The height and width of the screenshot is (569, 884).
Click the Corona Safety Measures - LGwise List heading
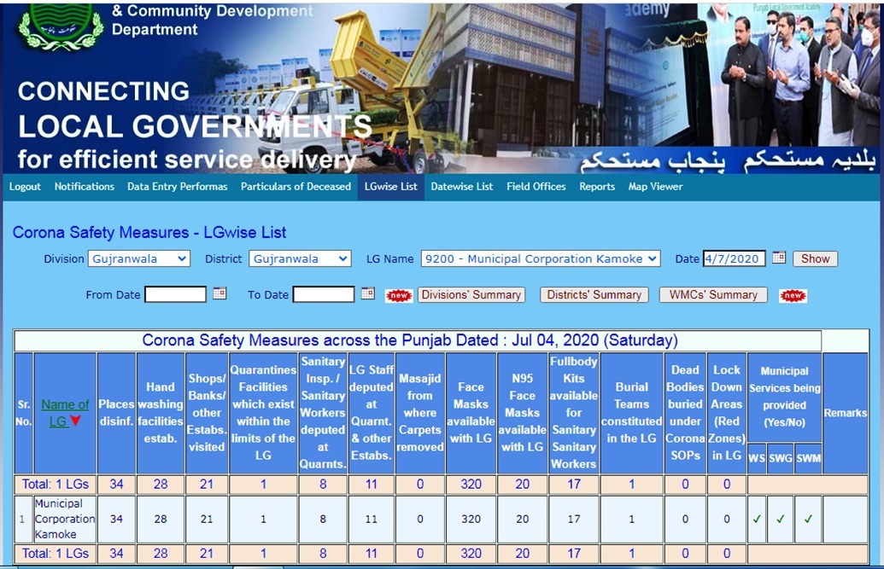point(149,232)
